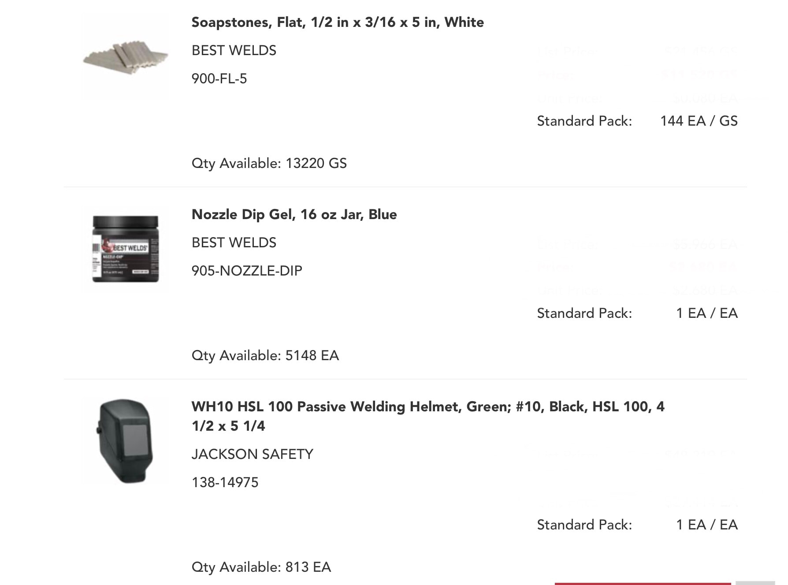Click Standard Pack label for Nozzle Dip Gel
788x585 pixels.
584,313
